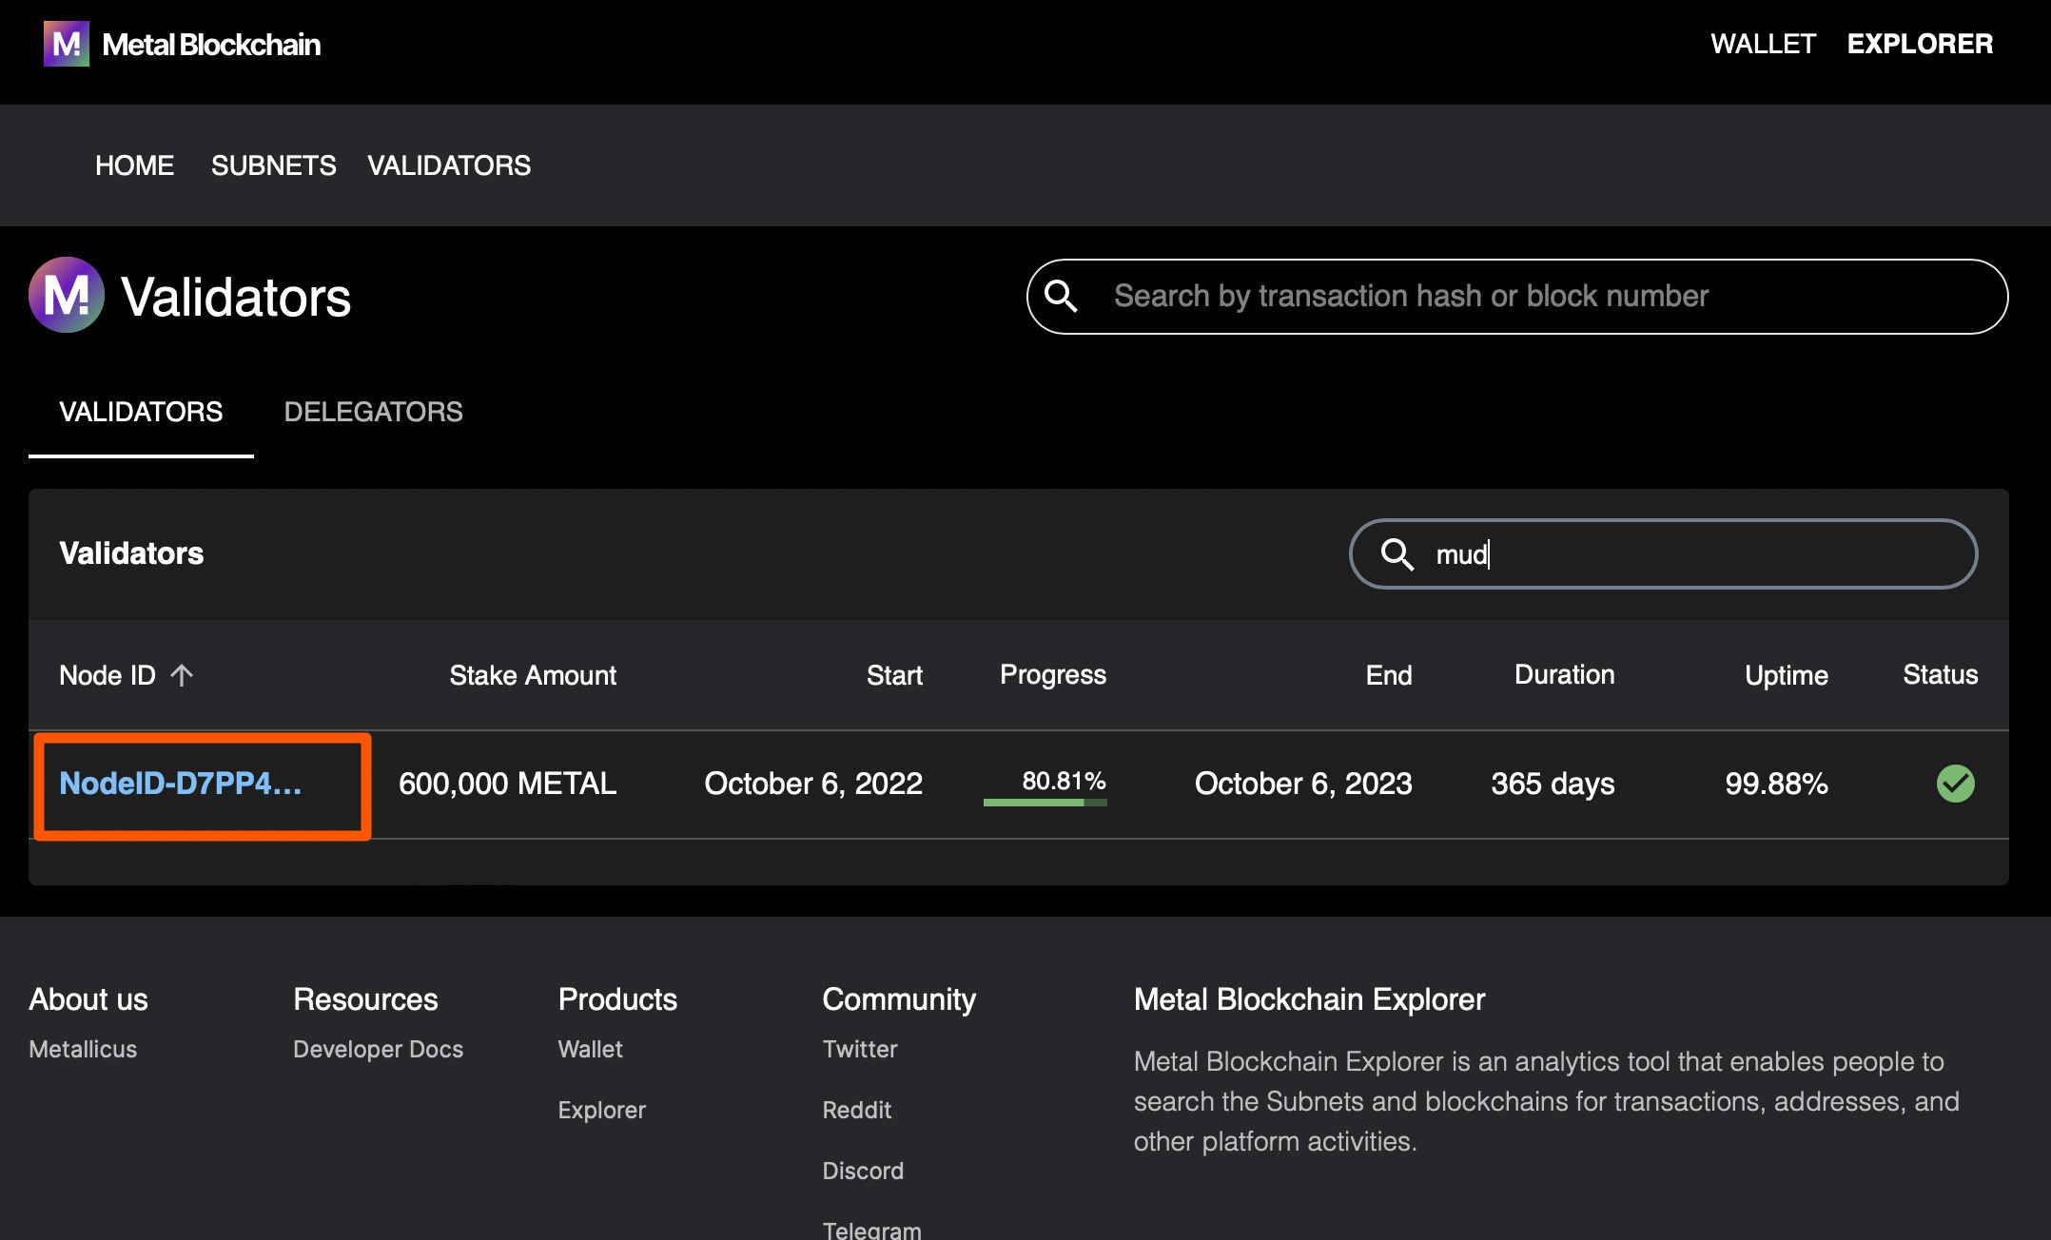Click the magnifier icon in validators filter
This screenshot has width=2051, height=1240.
point(1397,553)
